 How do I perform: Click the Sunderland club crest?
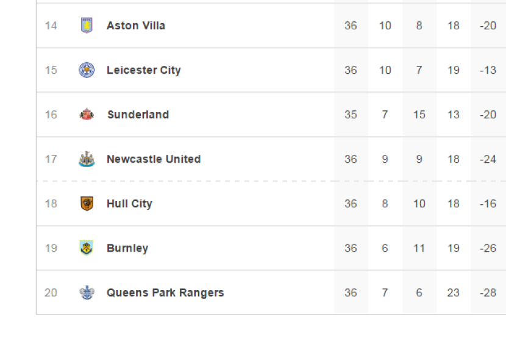[87, 115]
